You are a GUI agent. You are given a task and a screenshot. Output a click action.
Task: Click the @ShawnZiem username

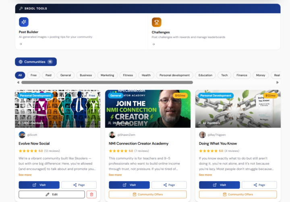[x=126, y=135]
